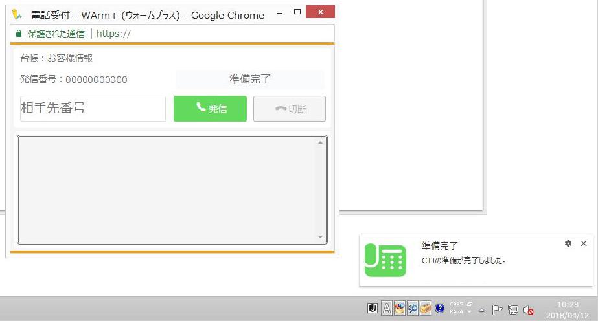Click the language bar restore icon
Image resolution: width=598 pixels, height=321 pixels.
470,304
